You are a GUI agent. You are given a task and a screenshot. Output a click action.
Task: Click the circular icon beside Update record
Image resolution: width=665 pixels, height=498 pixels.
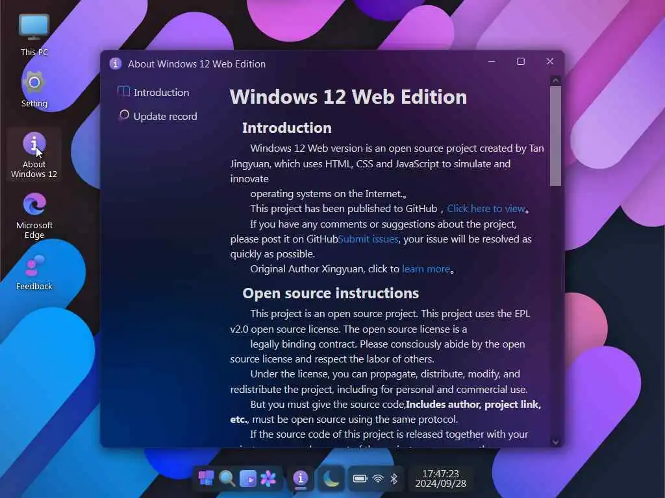124,115
